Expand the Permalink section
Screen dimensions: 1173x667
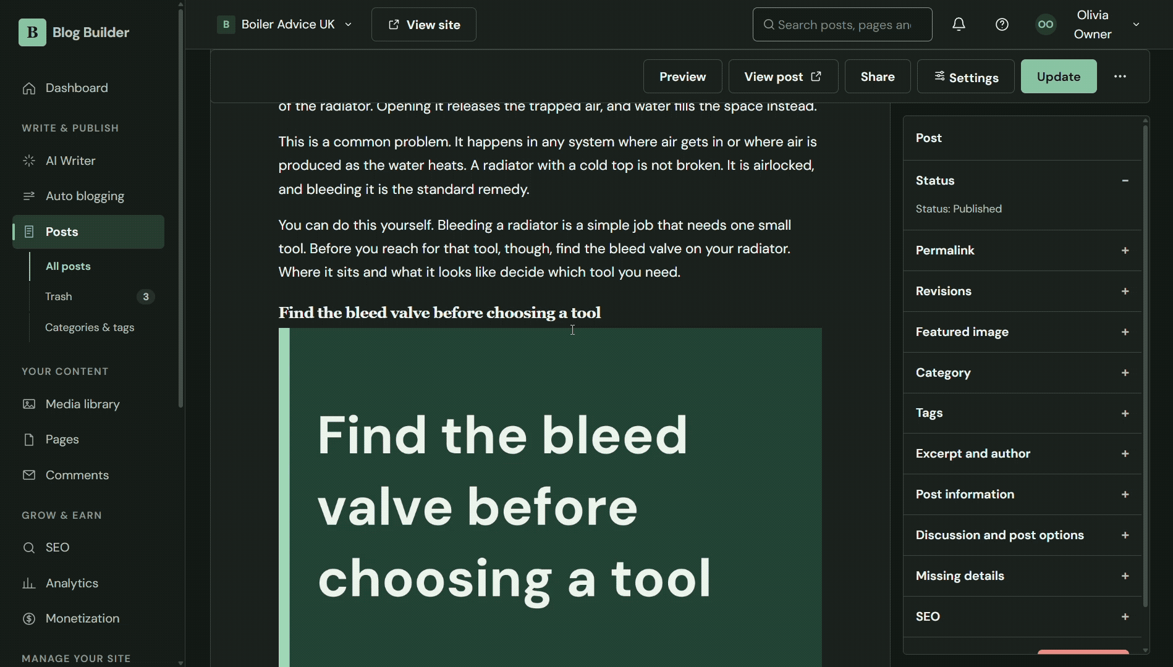[x=1125, y=251]
